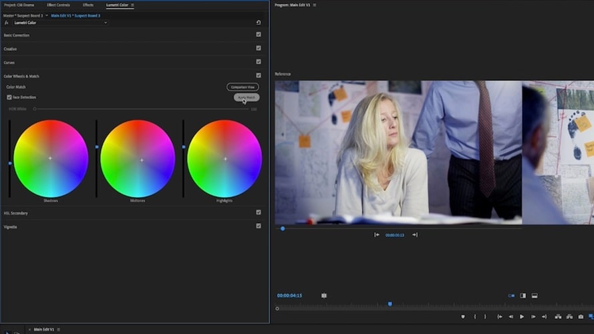Expand the Basic Correction section

coord(16,35)
